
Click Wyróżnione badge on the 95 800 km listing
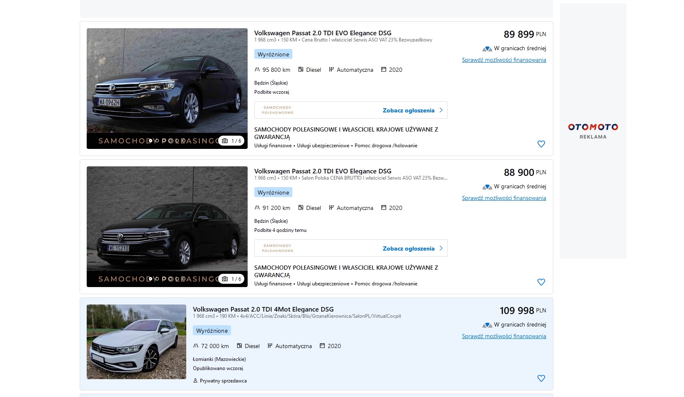point(273,54)
